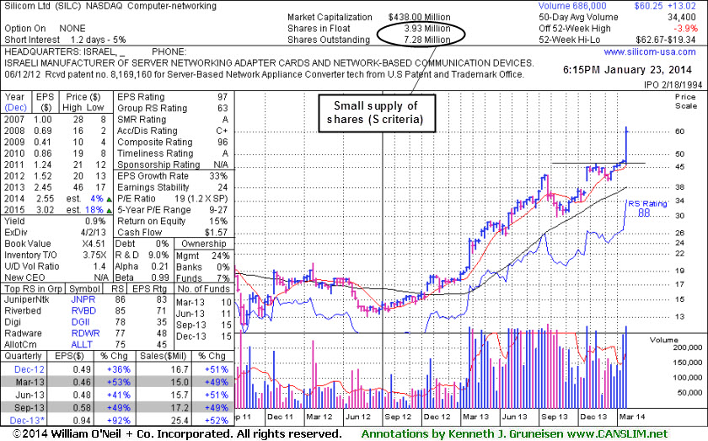This screenshot has height=441, width=708.
Task: Click the Shares Outstanding 7.28 Million value
Action: (x=426, y=40)
